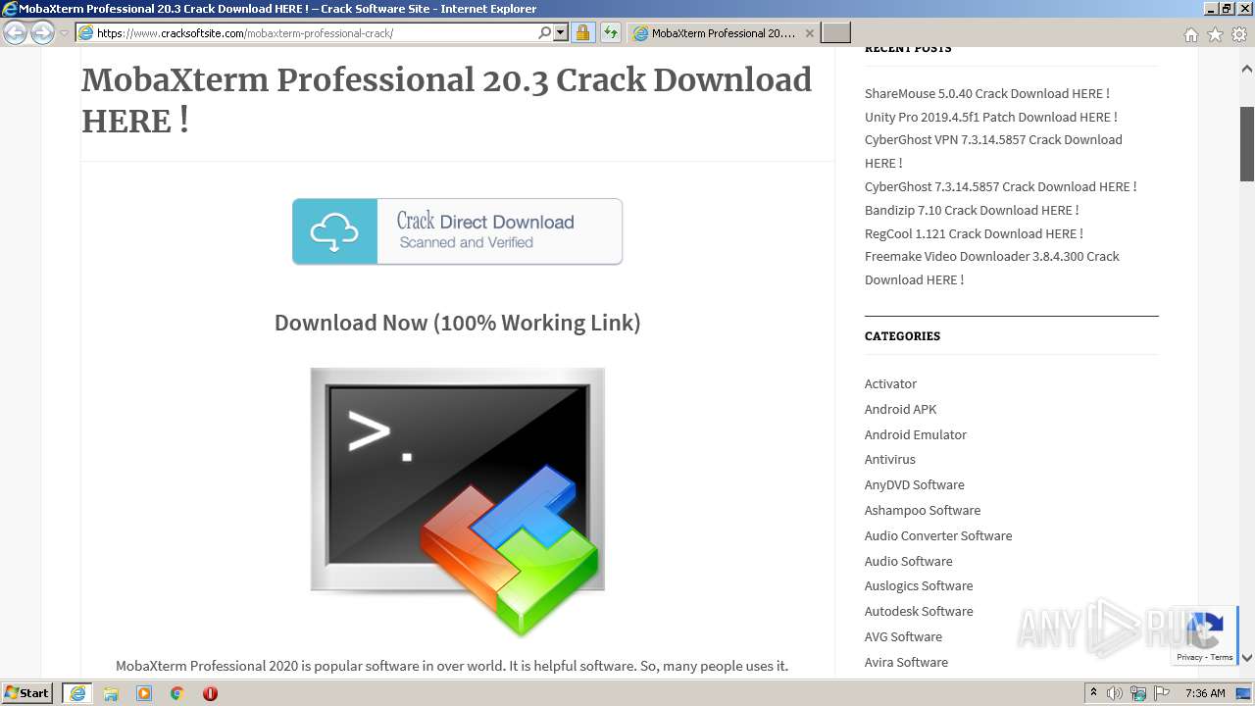The image size is (1255, 706).
Task: Click the network tray icon
Action: coord(1138,693)
